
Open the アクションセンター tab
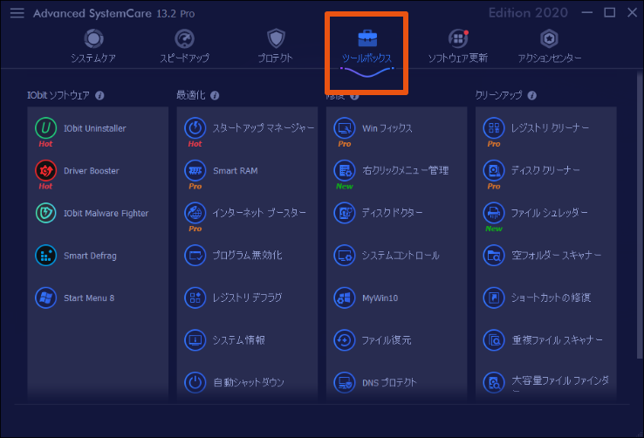pyautogui.click(x=549, y=46)
